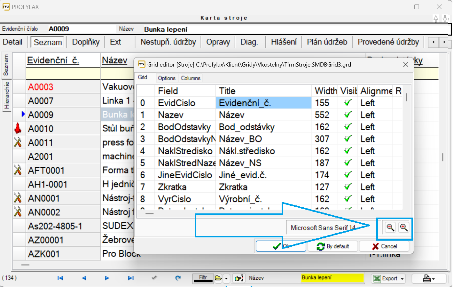Switch to the Columns tab
This screenshot has height=287, width=453.
[191, 78]
